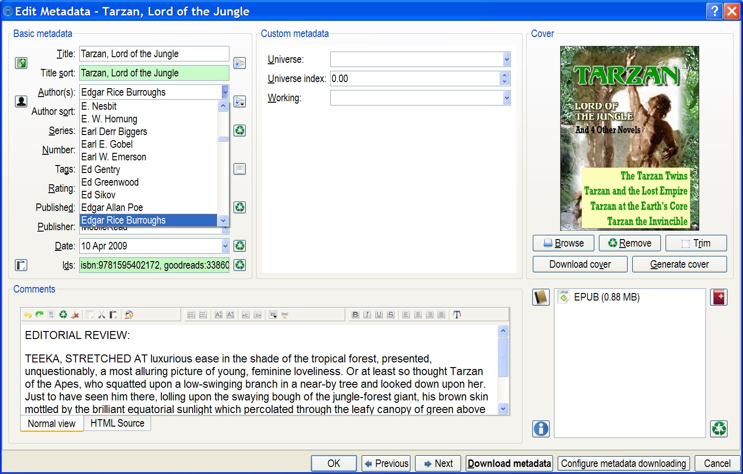Viewport: 743px width, 474px height.
Task: Center align comment text
Action: tap(418, 315)
